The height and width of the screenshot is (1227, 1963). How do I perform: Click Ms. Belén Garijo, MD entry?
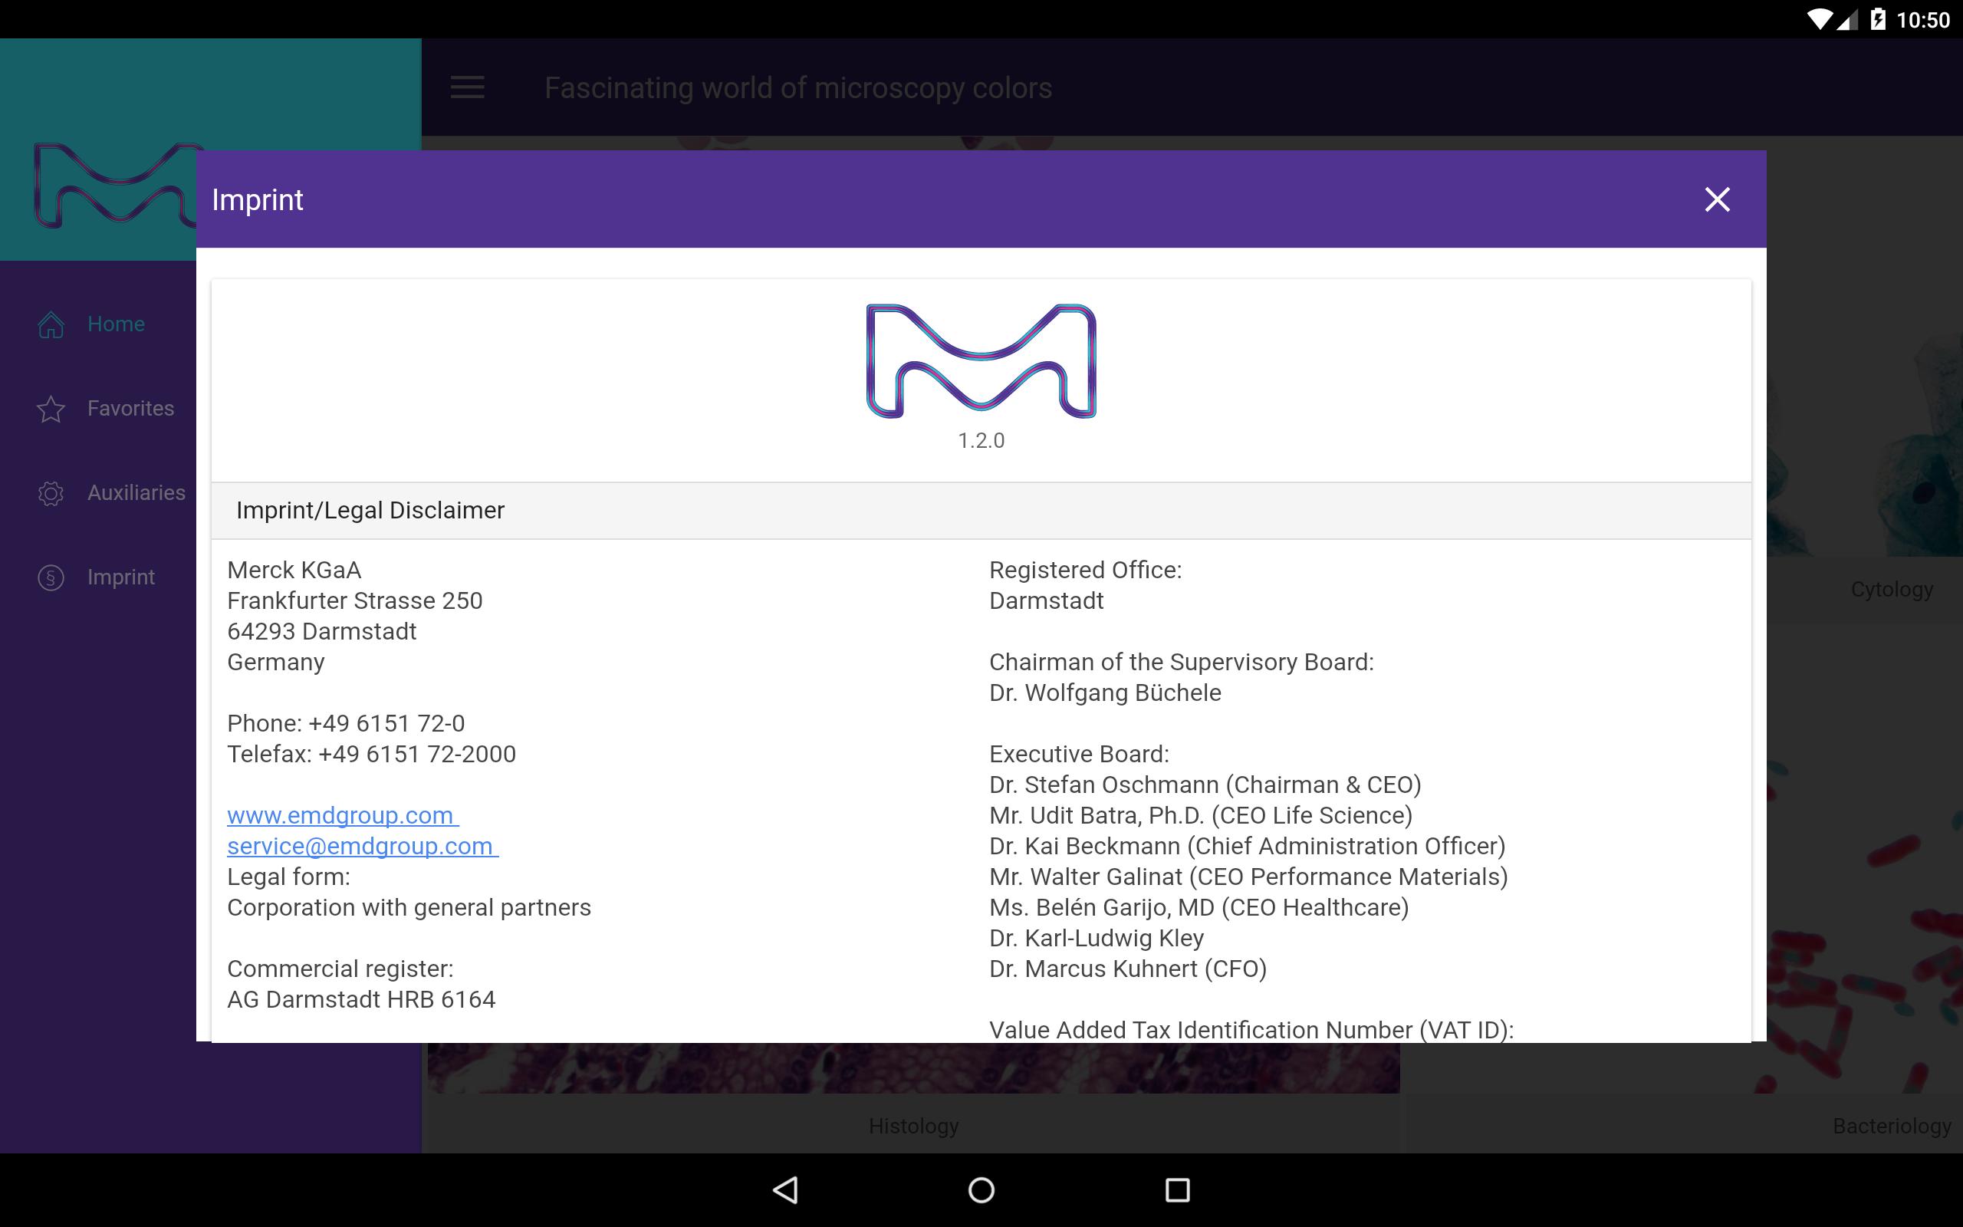pos(1199,908)
